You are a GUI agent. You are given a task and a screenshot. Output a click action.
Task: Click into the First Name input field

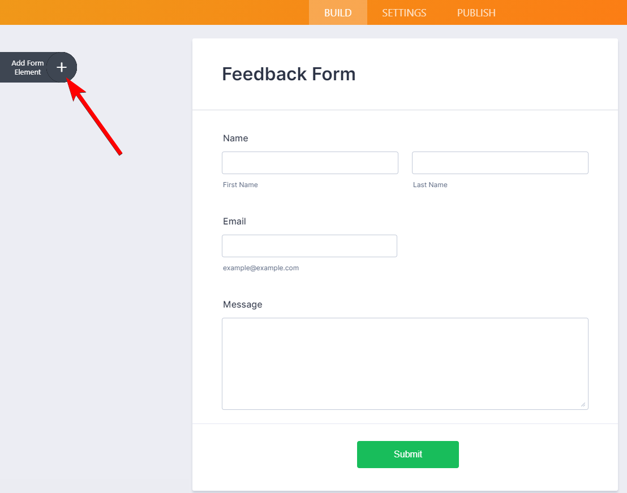click(x=310, y=163)
